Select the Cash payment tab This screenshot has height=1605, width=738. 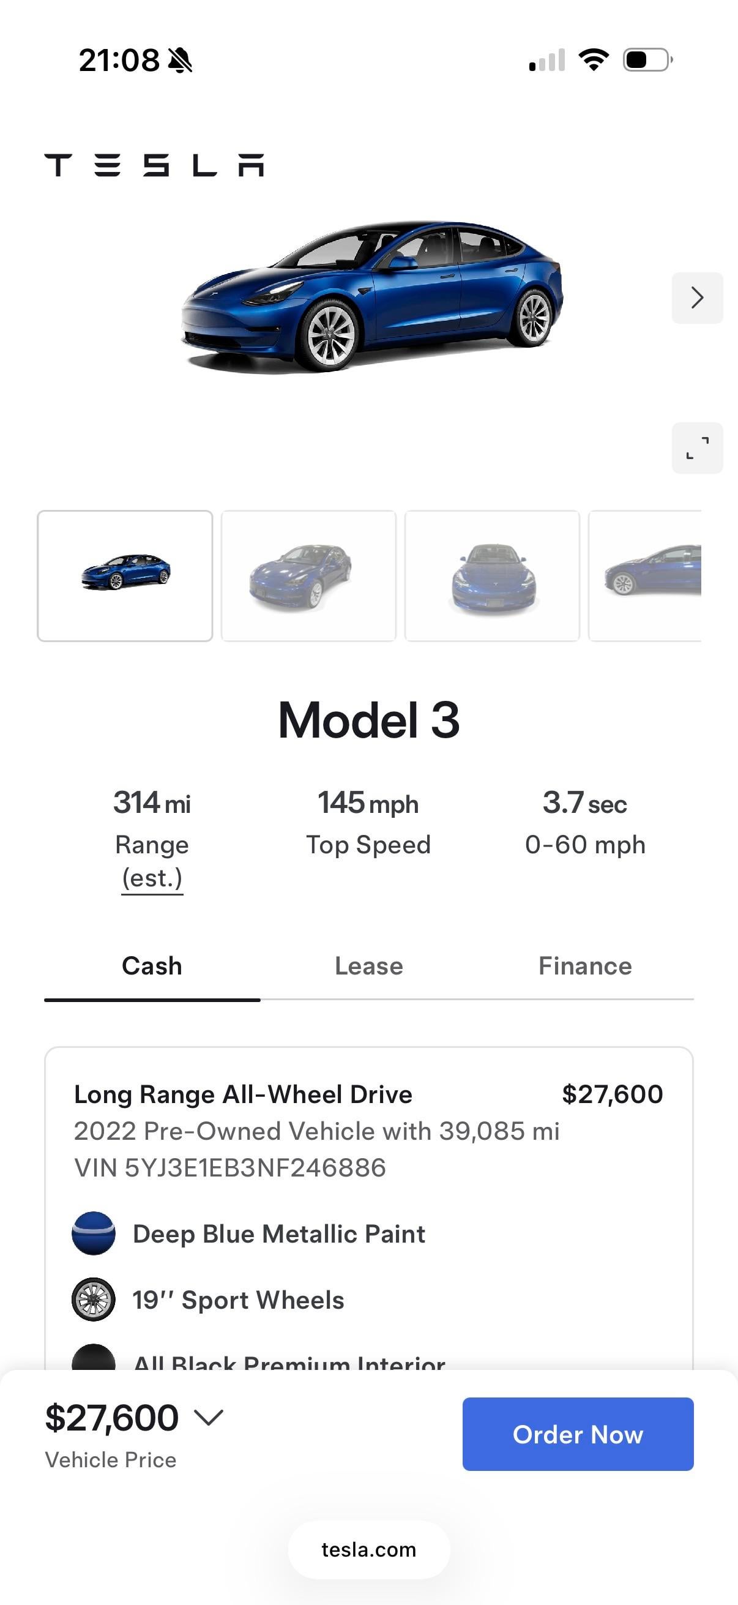[152, 966]
